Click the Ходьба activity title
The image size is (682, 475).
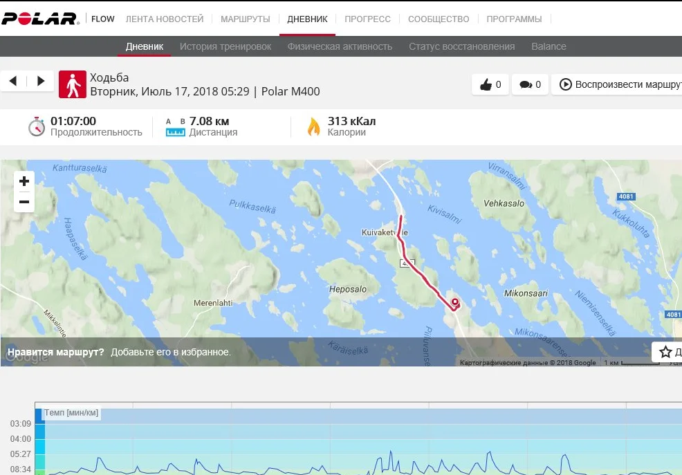pos(109,77)
